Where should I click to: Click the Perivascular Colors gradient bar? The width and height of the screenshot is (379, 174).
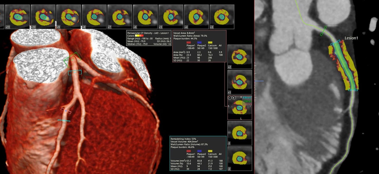pyautogui.click(x=139, y=36)
